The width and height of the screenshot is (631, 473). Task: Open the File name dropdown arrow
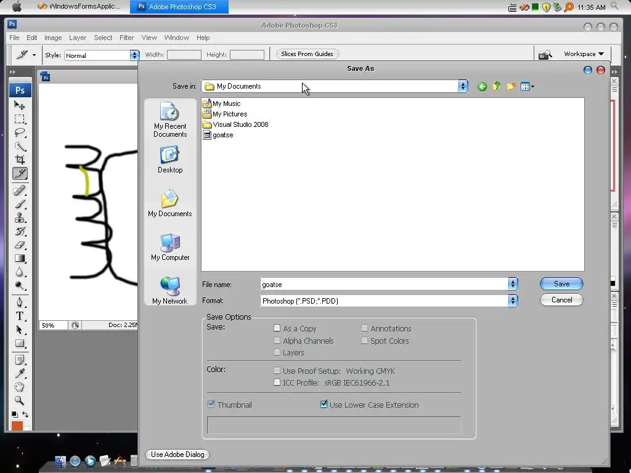[513, 284]
